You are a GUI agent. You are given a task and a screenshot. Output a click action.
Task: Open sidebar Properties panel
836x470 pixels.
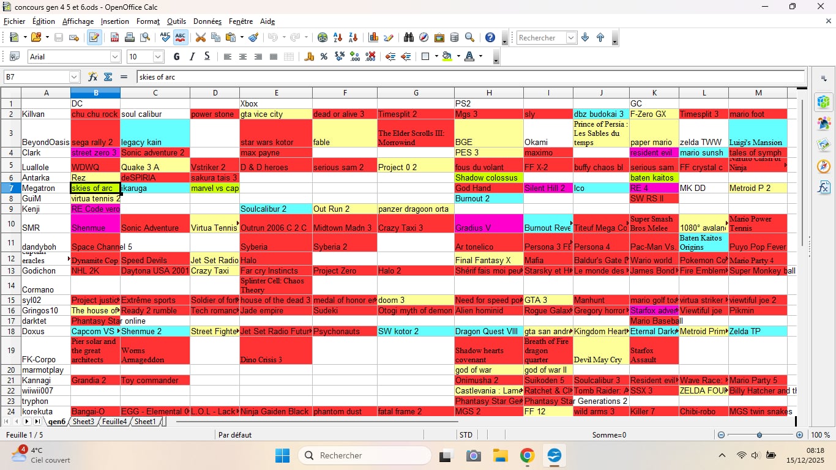824,102
